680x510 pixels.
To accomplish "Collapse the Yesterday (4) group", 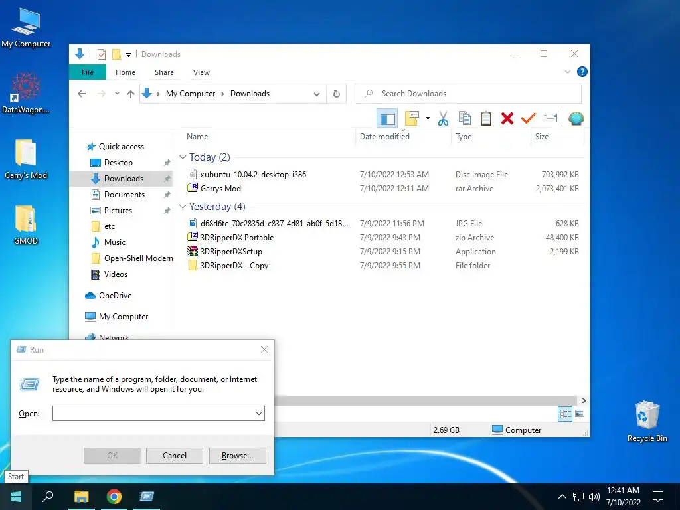I will point(183,206).
